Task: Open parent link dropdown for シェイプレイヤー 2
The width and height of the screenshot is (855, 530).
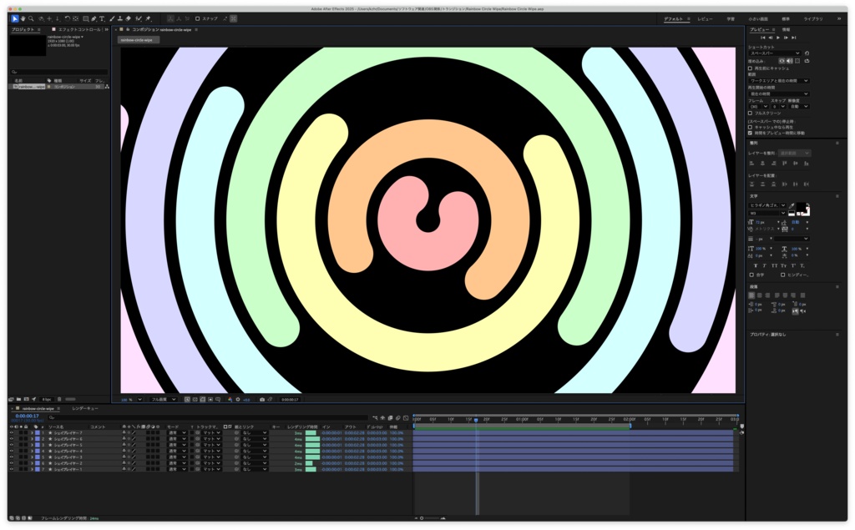Action: click(x=255, y=463)
